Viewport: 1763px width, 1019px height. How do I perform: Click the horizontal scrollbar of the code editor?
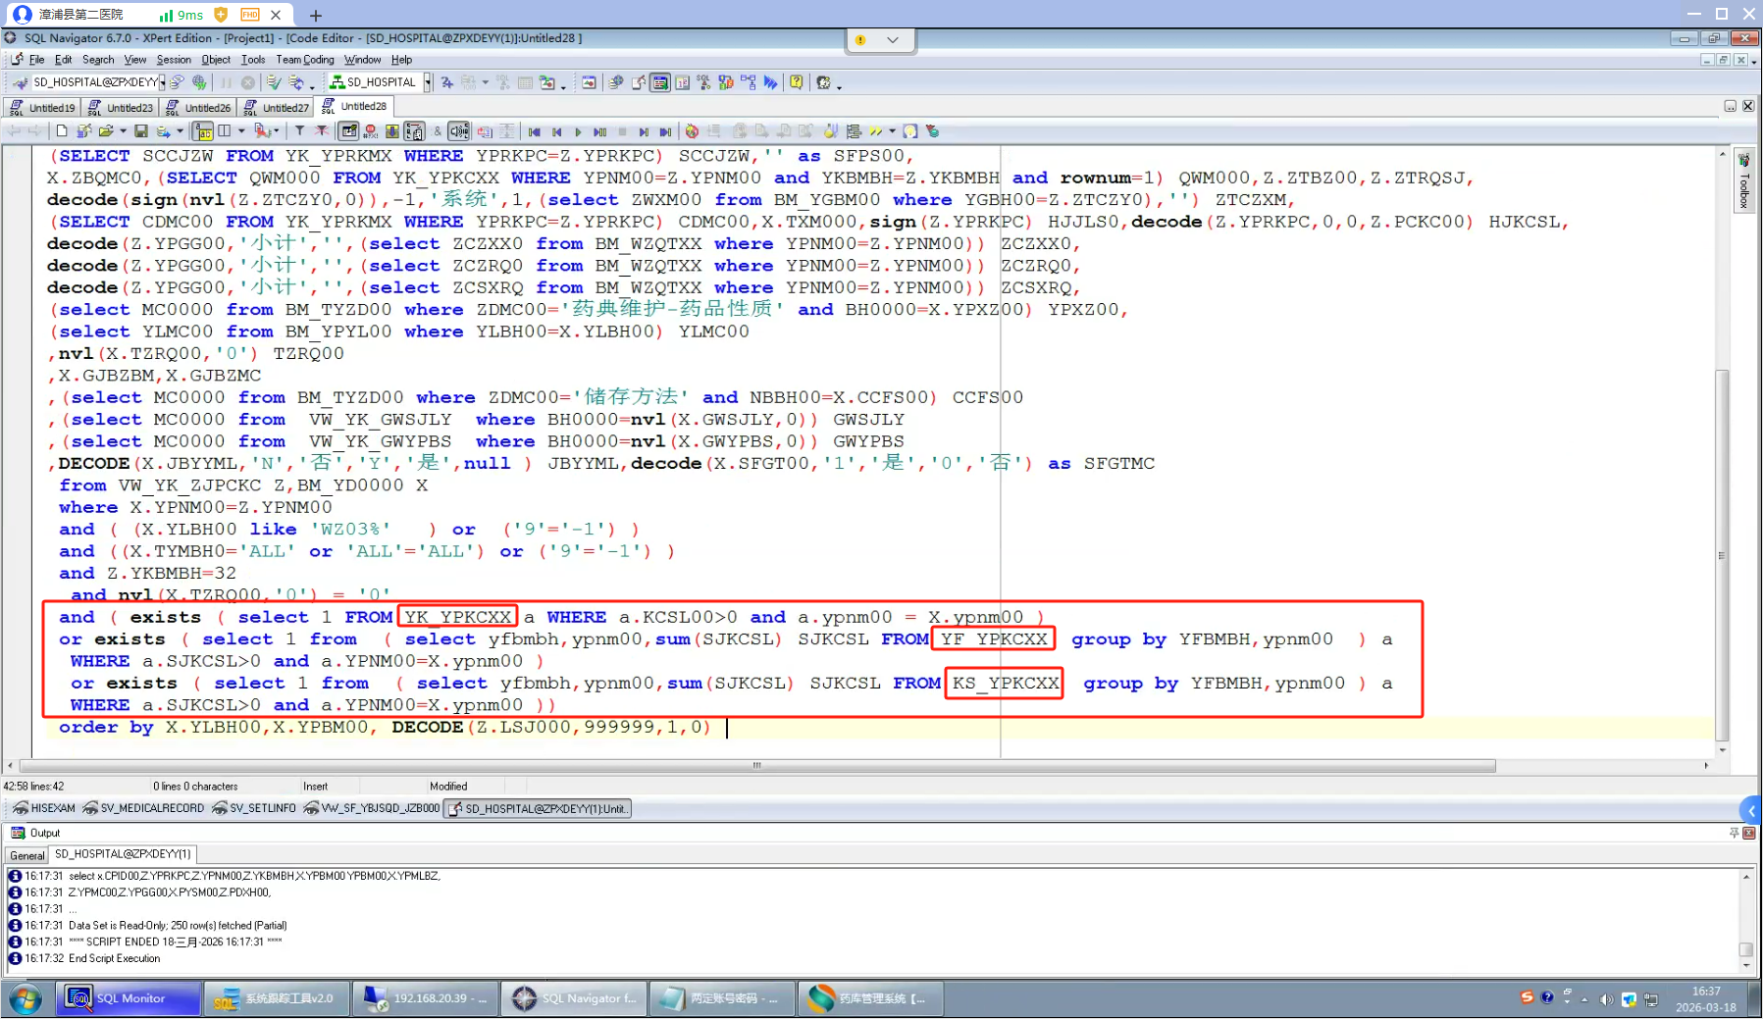point(757,766)
